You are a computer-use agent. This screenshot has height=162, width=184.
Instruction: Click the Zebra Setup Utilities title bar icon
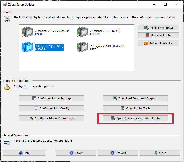tap(5, 4)
